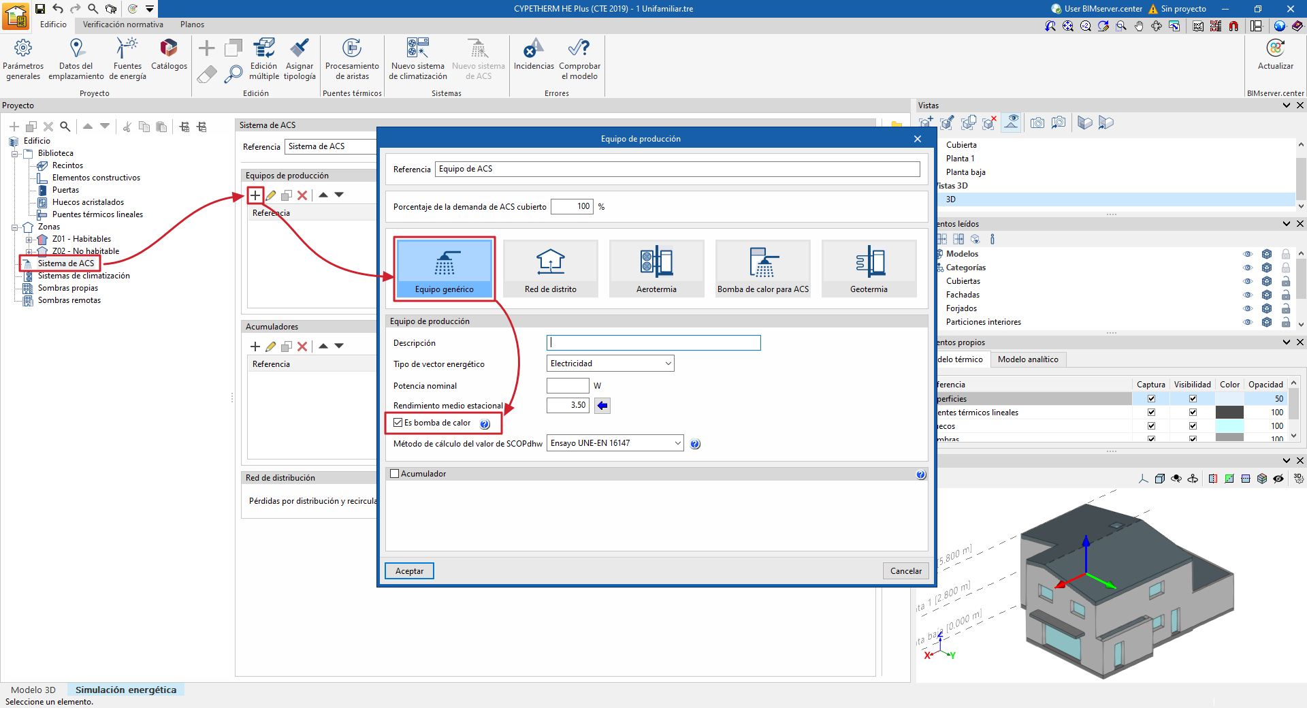Switch to Verificación normativa tab

click(123, 25)
